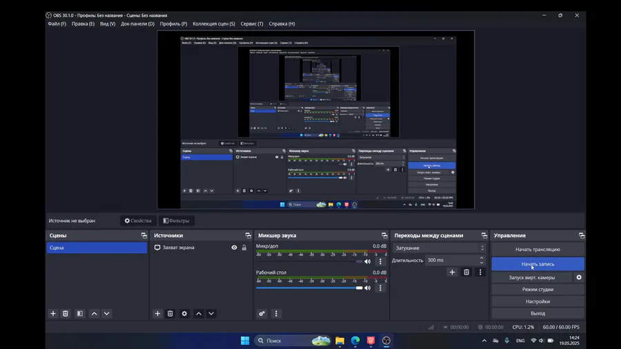Screen dimensions: 621x349
Task: Select the Сцена item in Scenes list
Action: click(97, 248)
